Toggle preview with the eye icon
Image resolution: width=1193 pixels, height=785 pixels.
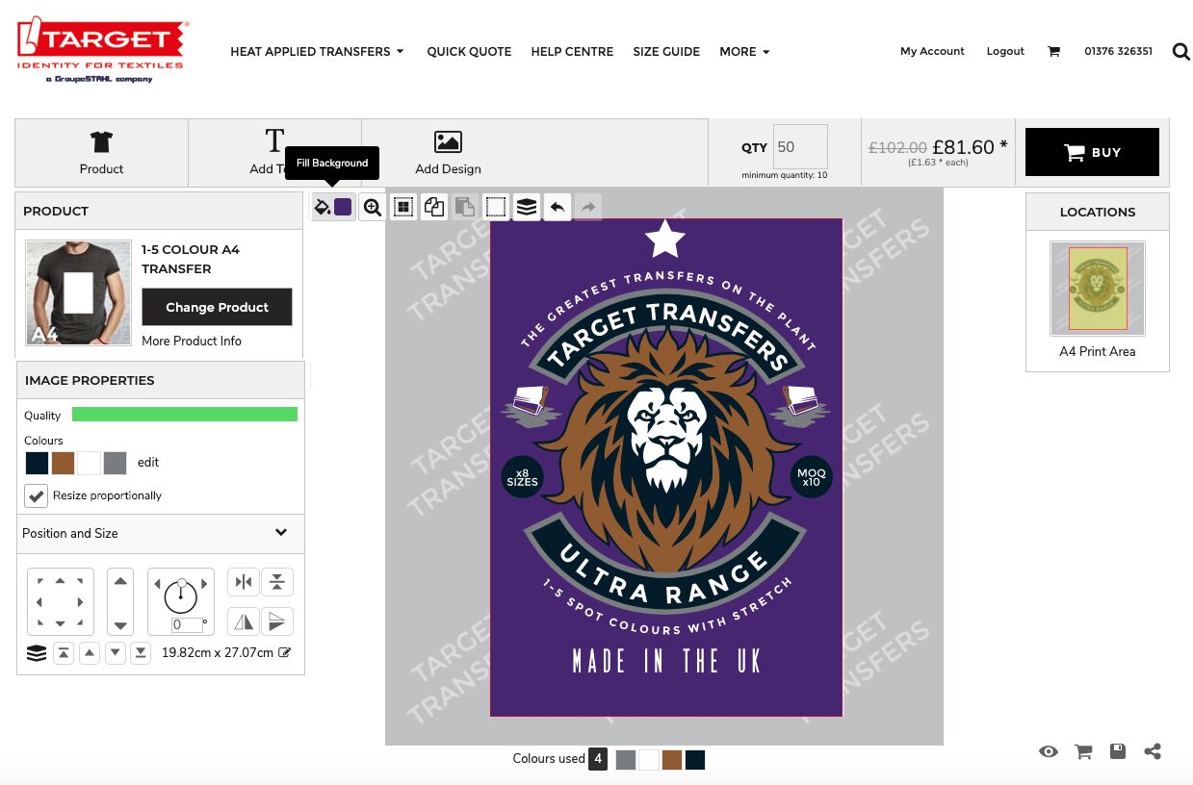pyautogui.click(x=1049, y=751)
